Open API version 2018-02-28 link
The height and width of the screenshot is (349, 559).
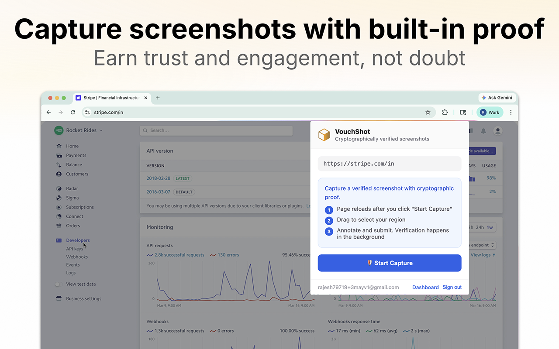point(159,178)
